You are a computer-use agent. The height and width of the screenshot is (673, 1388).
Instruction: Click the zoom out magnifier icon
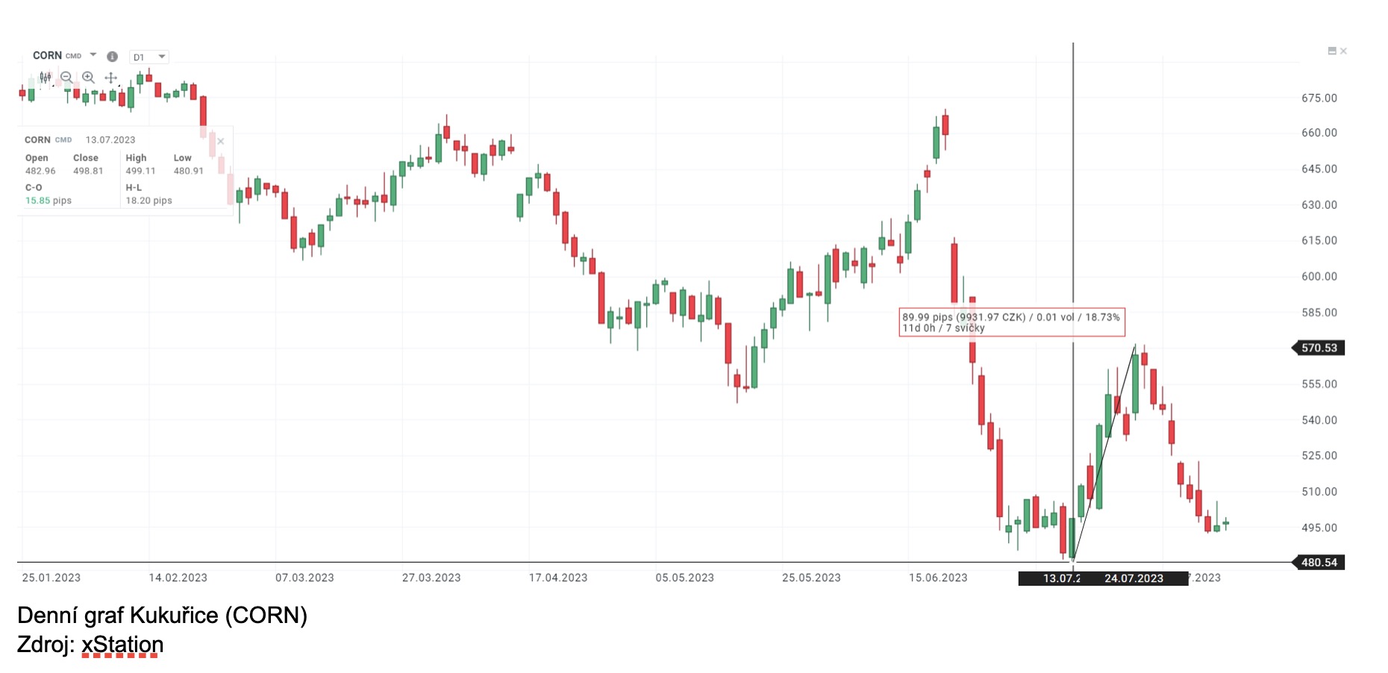[x=66, y=78]
